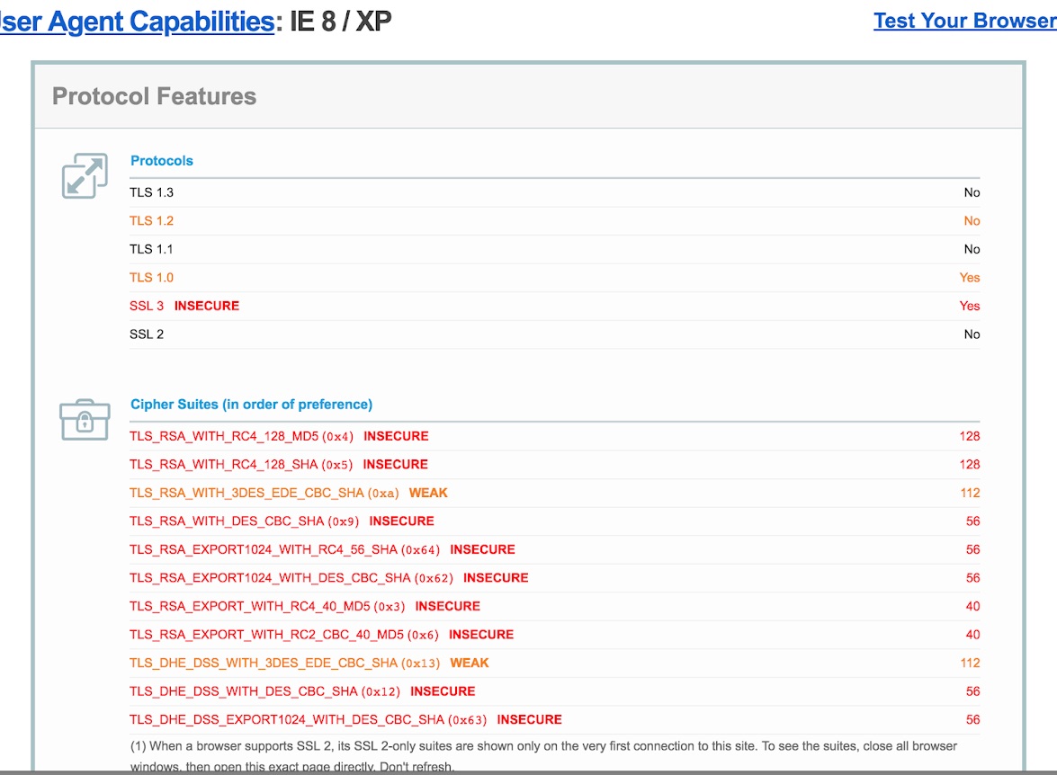The width and height of the screenshot is (1057, 775).
Task: Click the Protocol Features section header
Action: tap(154, 97)
